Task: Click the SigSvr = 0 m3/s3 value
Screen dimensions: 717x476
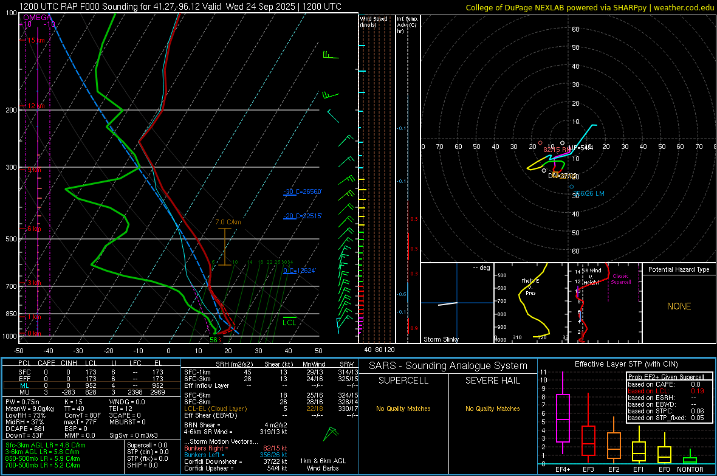Action: pos(134,435)
